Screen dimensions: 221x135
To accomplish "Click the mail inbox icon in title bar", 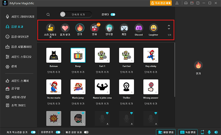I will point(192,3).
